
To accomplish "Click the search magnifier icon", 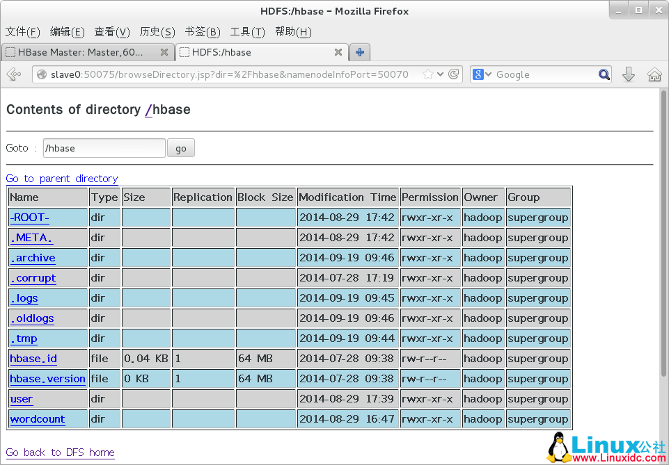I will (x=603, y=74).
